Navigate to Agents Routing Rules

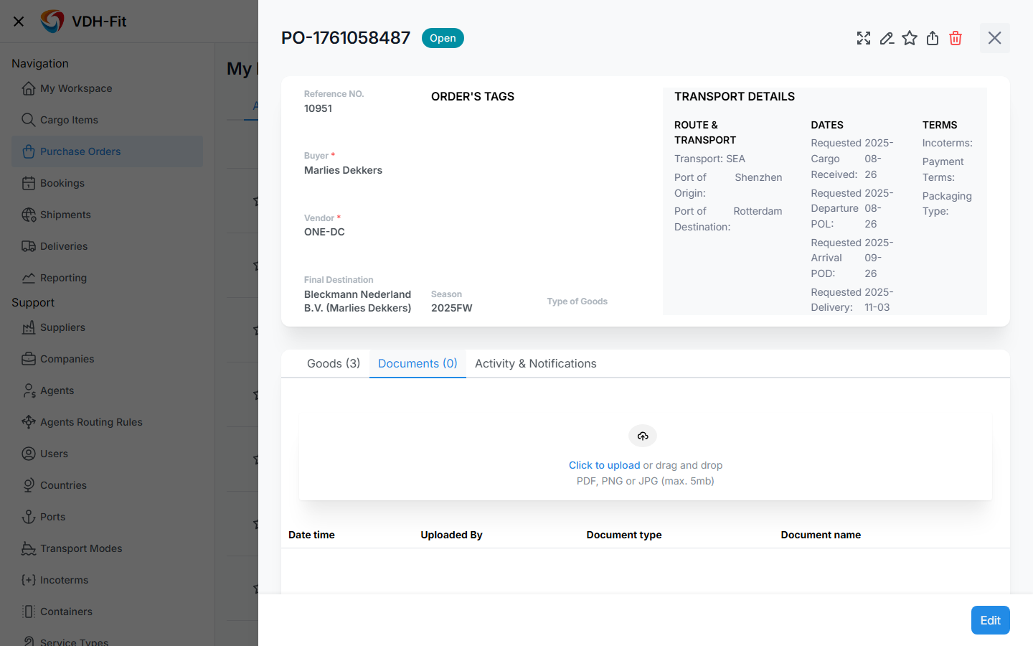click(x=91, y=422)
